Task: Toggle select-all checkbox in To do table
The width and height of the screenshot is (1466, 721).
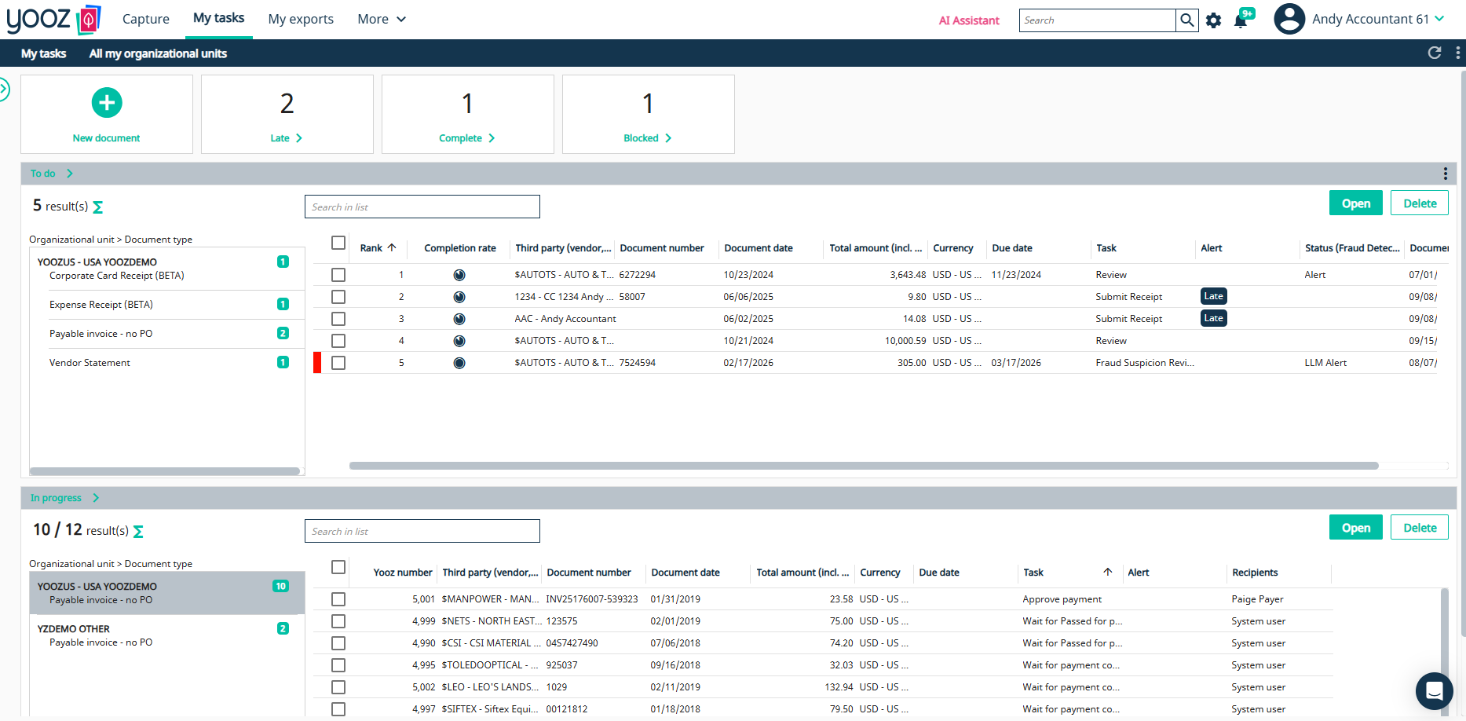Action: 338,243
